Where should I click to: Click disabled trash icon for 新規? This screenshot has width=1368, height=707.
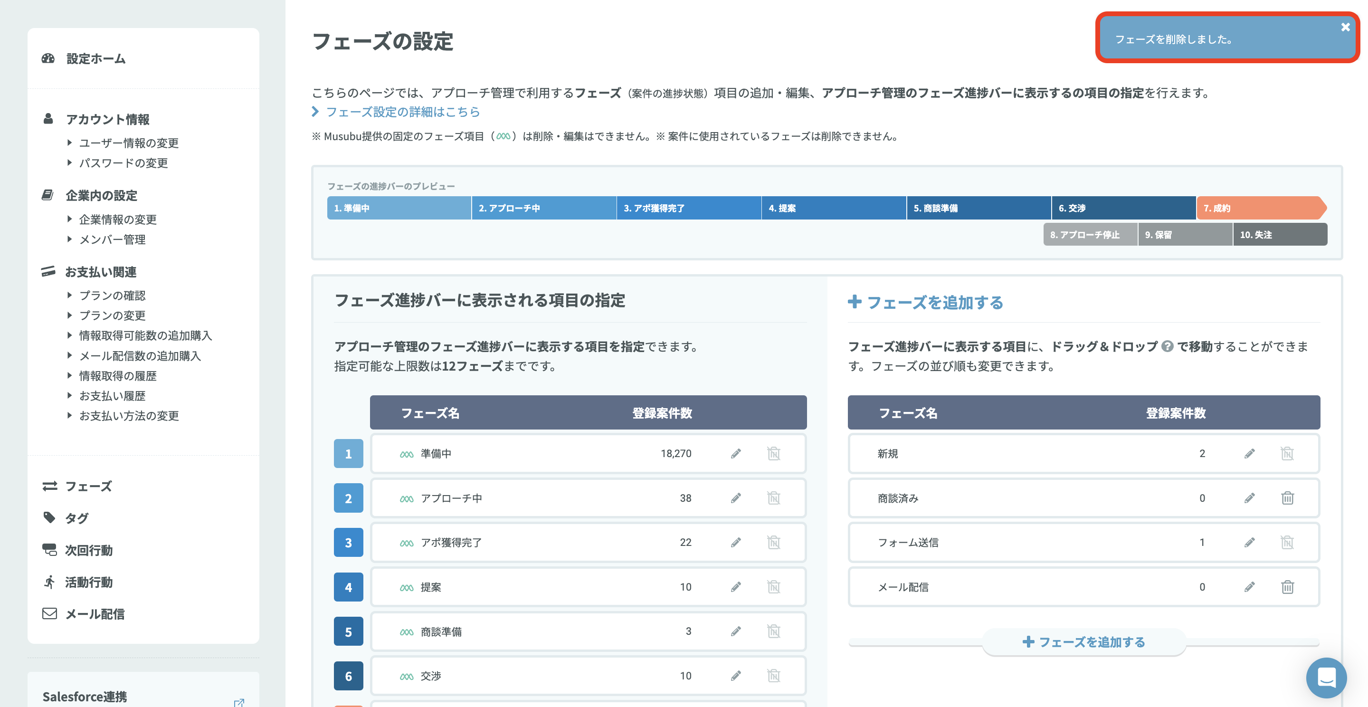(1287, 454)
